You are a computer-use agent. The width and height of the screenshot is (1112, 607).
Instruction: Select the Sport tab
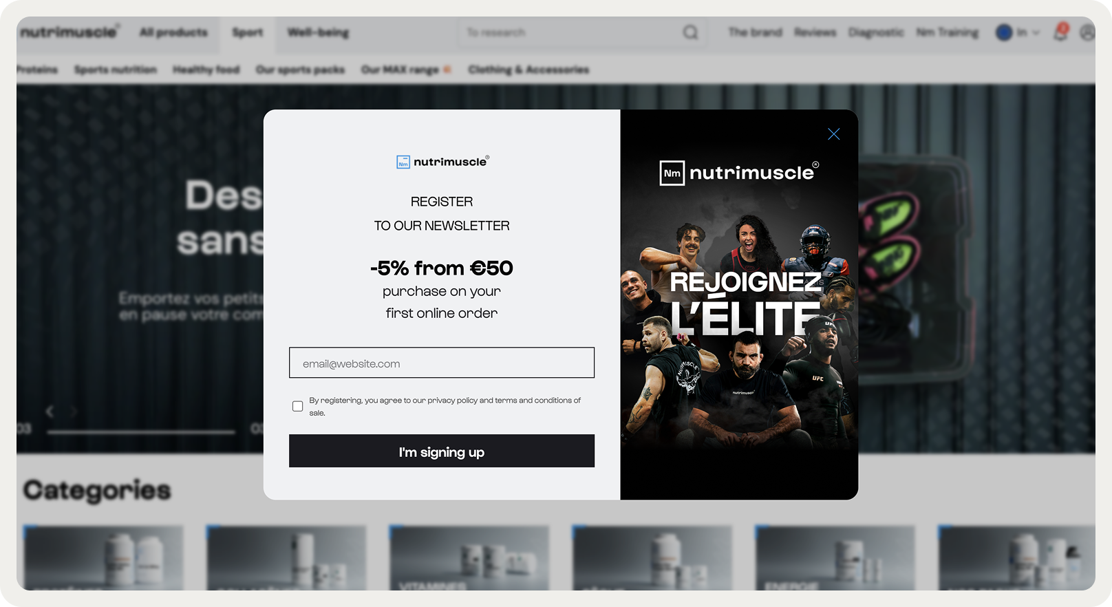[x=248, y=32]
